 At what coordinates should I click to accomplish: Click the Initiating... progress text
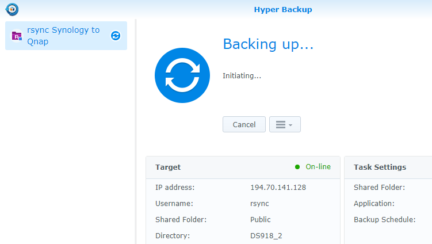point(242,76)
